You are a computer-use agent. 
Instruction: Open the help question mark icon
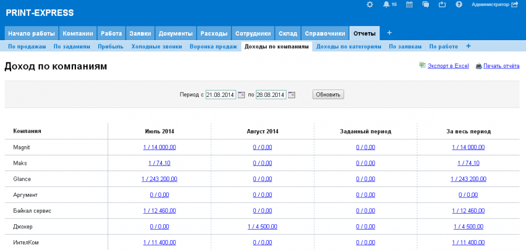pyautogui.click(x=459, y=5)
